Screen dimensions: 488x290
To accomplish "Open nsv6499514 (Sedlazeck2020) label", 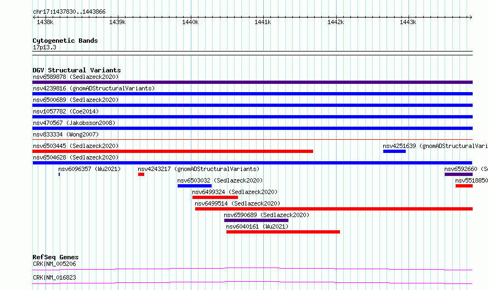I will click(237, 203).
